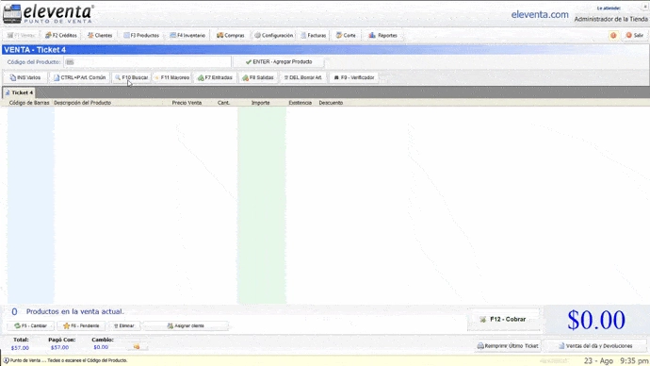The height and width of the screenshot is (366, 650).
Task: Open the F2 Créditos section
Action: point(61,35)
